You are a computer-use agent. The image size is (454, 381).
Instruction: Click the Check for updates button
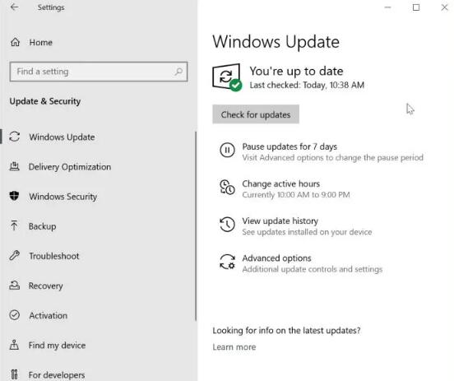click(x=256, y=114)
